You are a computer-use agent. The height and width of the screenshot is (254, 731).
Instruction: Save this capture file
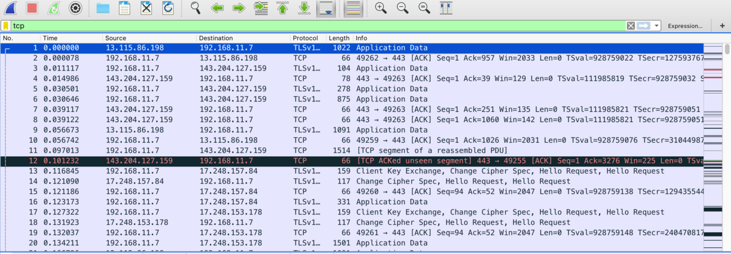(124, 9)
